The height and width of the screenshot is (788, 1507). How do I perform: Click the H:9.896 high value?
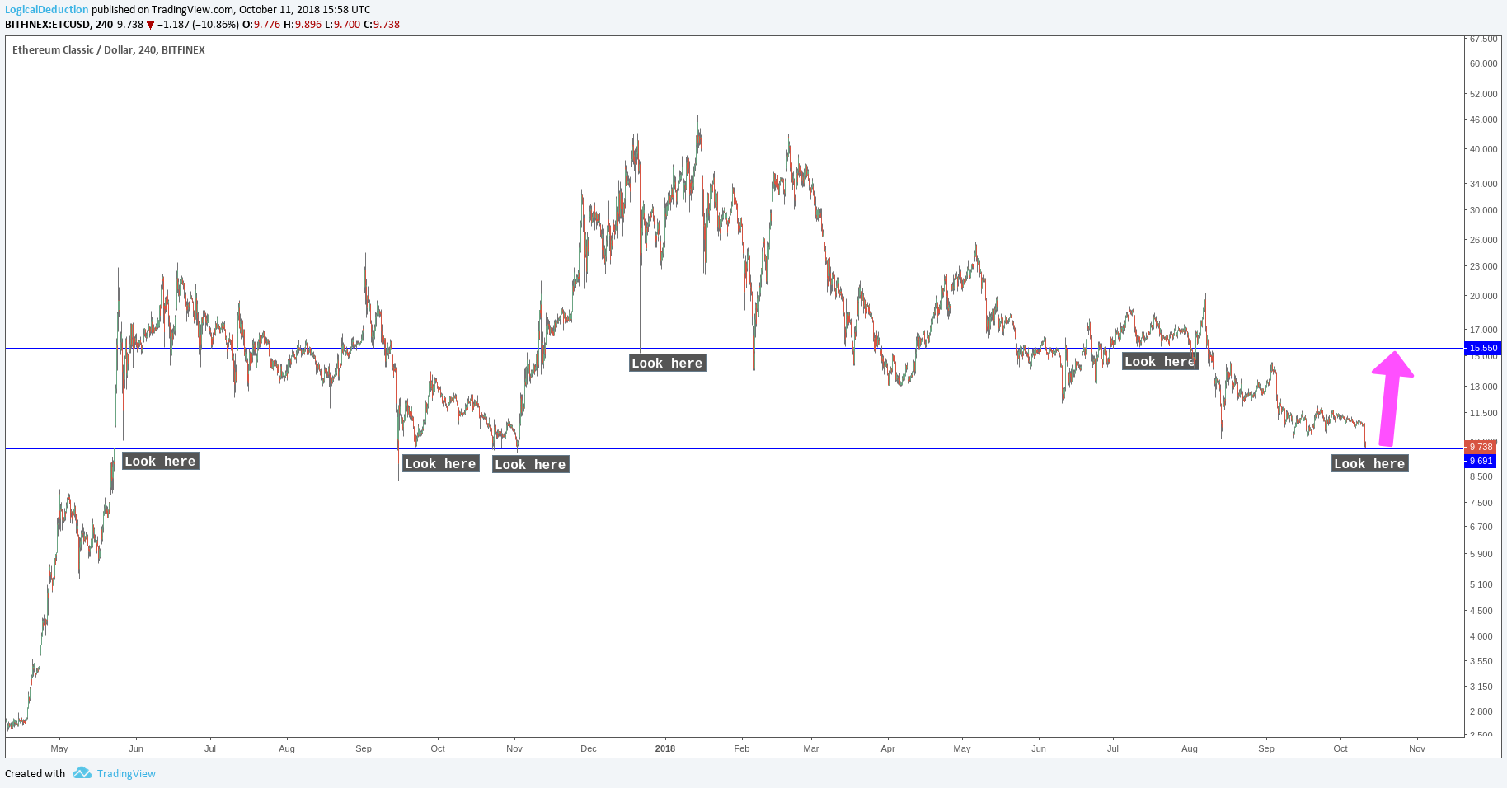click(303, 25)
